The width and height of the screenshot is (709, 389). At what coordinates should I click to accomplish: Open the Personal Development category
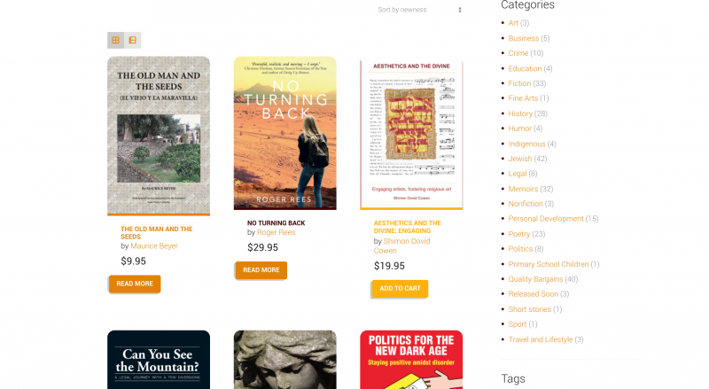click(546, 219)
